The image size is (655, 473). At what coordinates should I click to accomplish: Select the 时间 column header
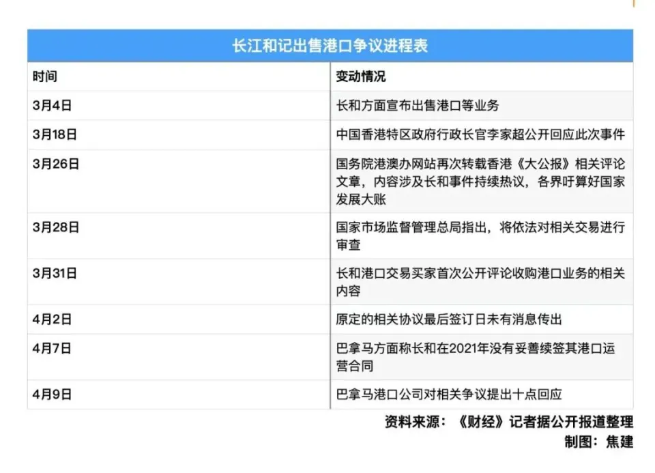[44, 76]
